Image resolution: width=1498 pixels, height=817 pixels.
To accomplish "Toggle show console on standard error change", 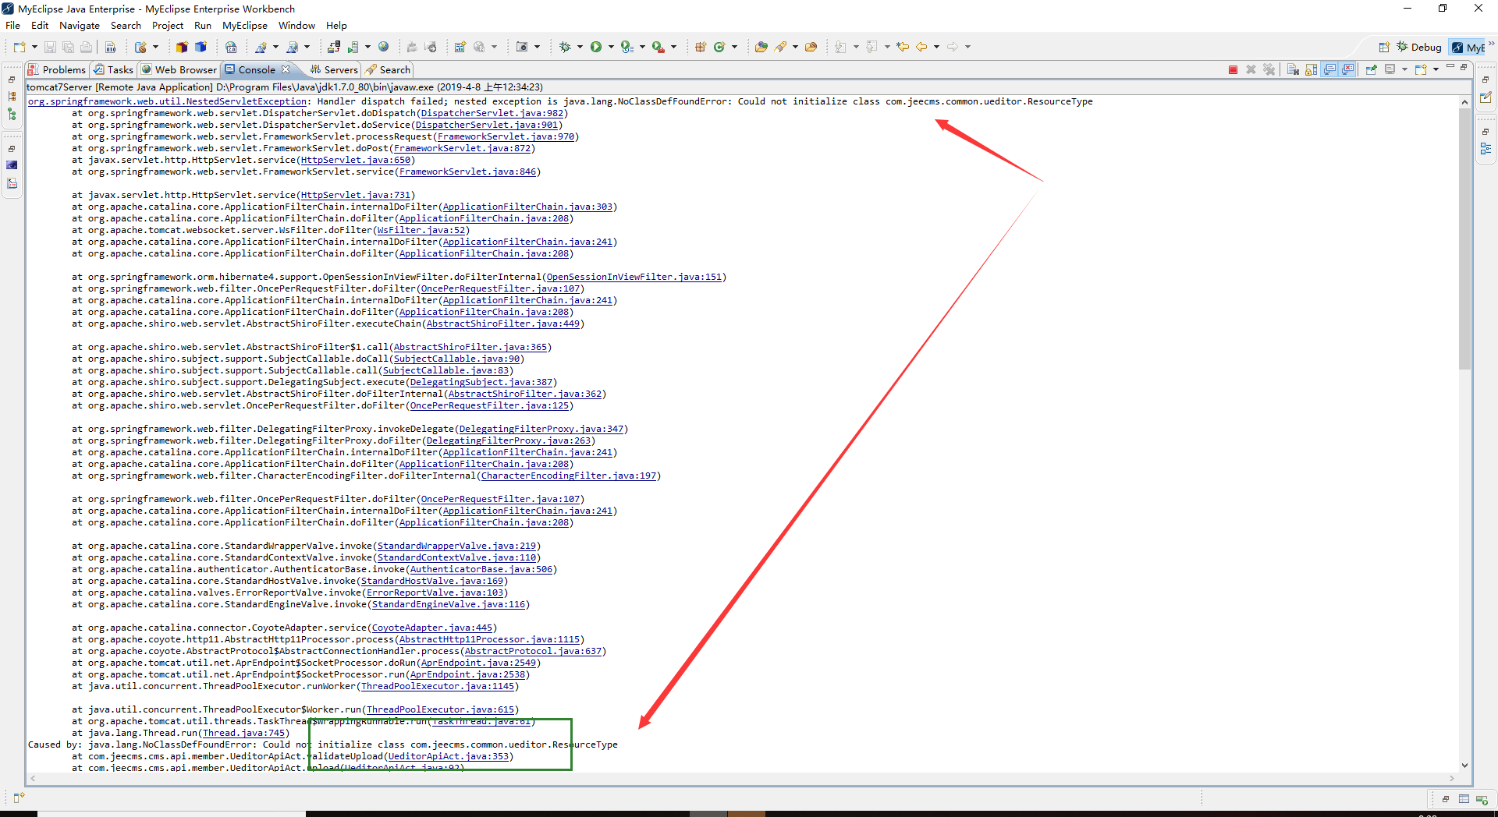I will [1347, 70].
